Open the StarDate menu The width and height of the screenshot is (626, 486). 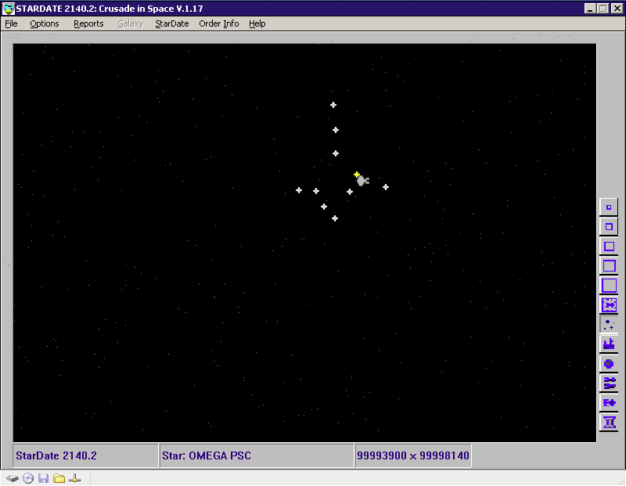click(171, 24)
